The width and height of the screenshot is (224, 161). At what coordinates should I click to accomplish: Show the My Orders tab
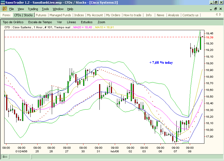[x=113, y=15]
